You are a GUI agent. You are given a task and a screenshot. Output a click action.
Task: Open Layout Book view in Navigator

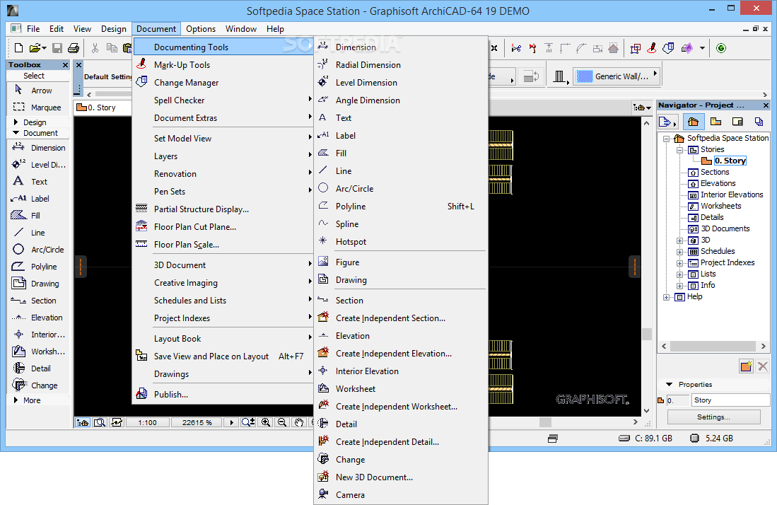click(737, 122)
